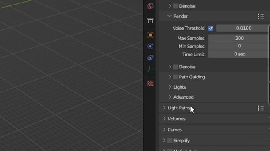Open the World properties tab
Screen dimensions: 270x151
tap(150, 6)
